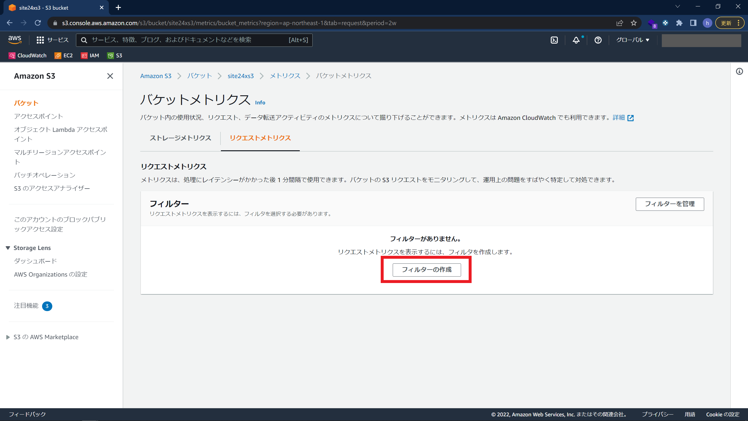The height and width of the screenshot is (421, 748).
Task: Select バケット in the side navigation
Action: (26, 103)
